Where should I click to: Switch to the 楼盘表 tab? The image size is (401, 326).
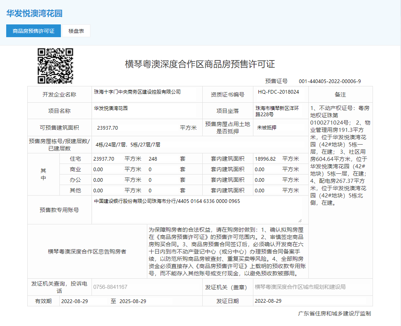(76, 31)
